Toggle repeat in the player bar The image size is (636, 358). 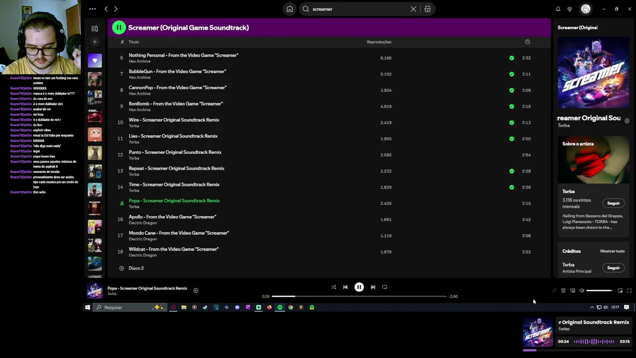tap(385, 287)
